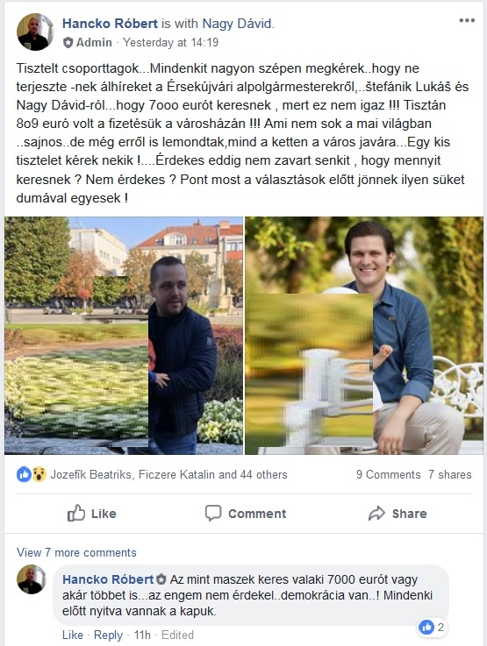Click the Share arrow button
Screen dimensions: 487x646
coord(397,514)
